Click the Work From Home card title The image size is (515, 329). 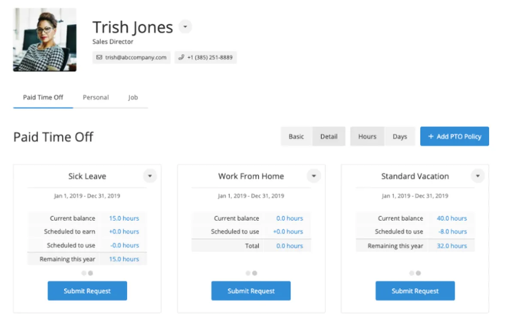(x=251, y=176)
